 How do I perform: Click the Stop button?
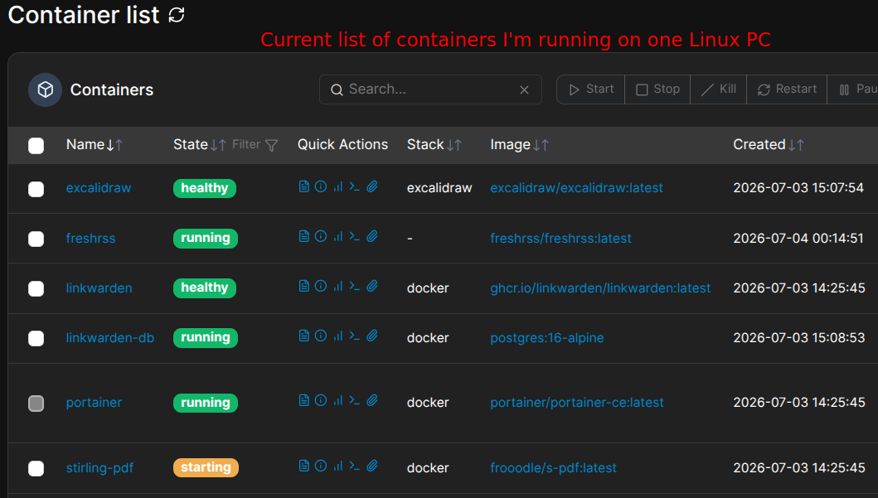coord(657,89)
